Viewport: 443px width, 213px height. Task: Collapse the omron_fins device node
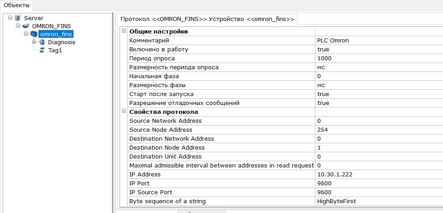pos(26,34)
